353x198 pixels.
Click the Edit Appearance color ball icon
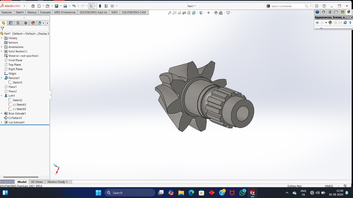click(x=216, y=13)
